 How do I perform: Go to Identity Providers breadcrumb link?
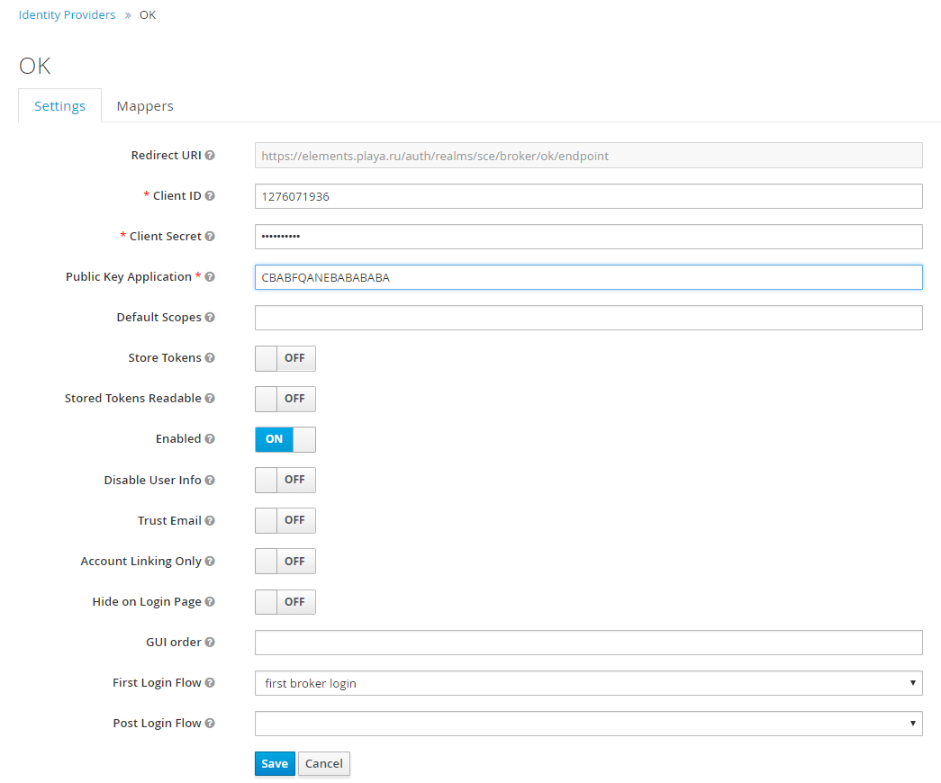coord(67,15)
